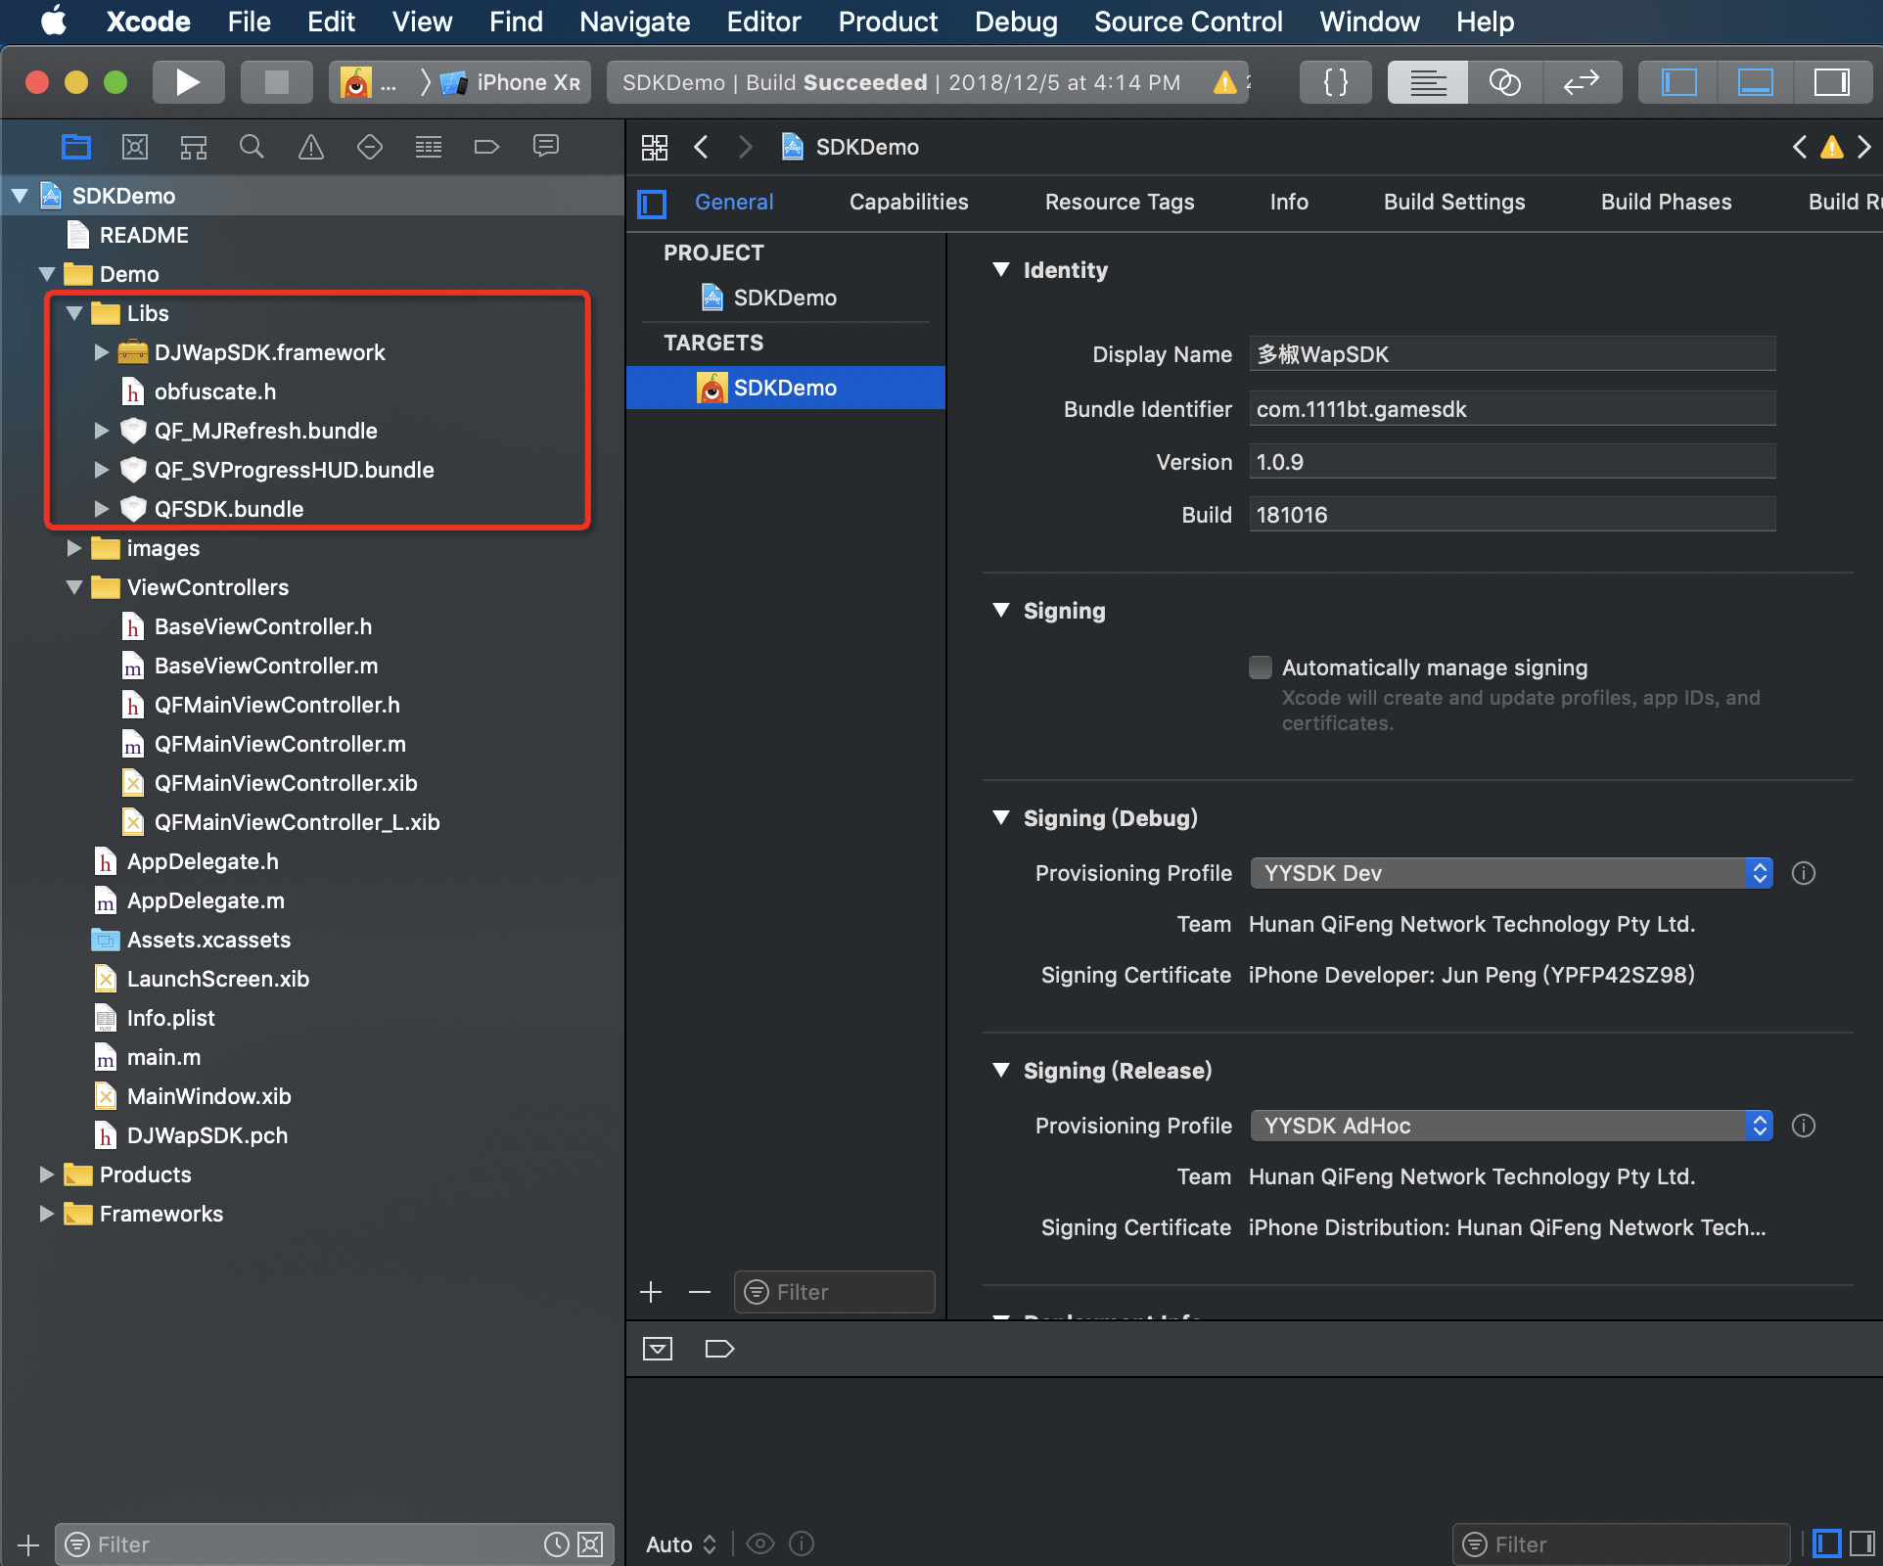Screen dimensions: 1883x1566
Task: Expand DJWapSDK.framework
Action: (x=101, y=352)
